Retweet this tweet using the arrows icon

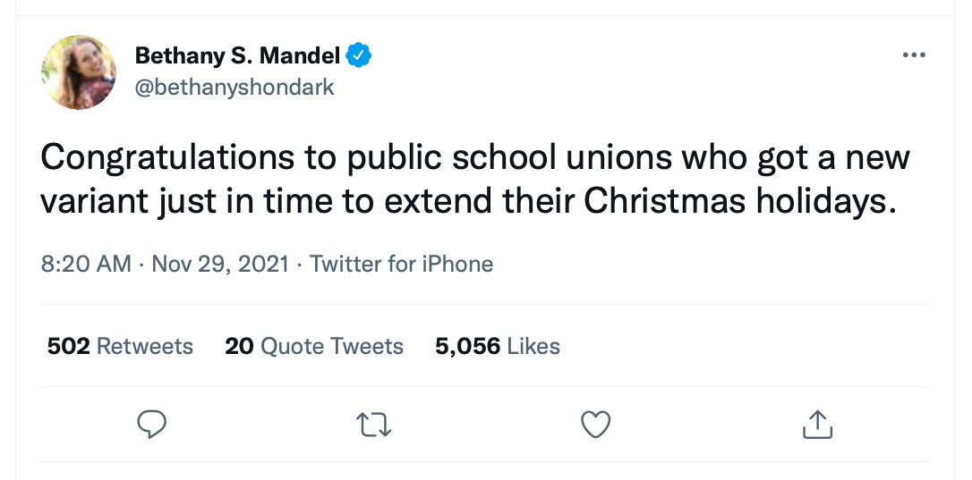(x=373, y=425)
